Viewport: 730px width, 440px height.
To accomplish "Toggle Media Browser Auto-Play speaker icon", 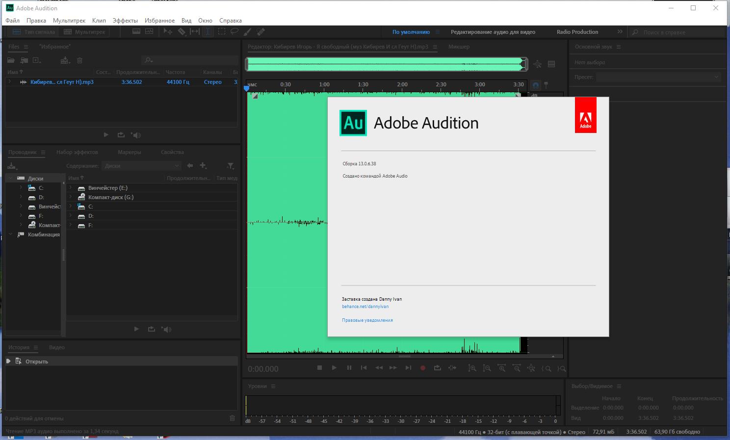I will click(x=166, y=329).
